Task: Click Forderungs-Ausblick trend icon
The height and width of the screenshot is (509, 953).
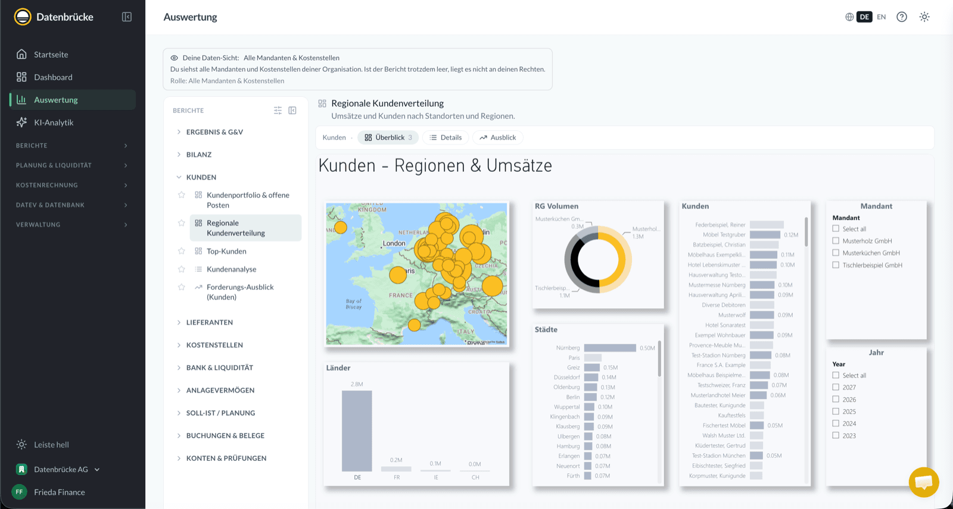Action: coord(198,287)
